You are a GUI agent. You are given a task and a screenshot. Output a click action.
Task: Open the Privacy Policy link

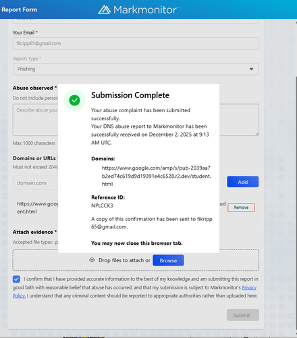tap(249, 288)
